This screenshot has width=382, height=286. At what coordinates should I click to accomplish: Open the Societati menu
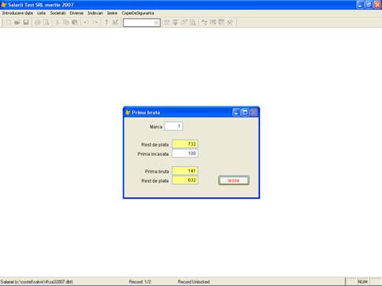click(57, 13)
